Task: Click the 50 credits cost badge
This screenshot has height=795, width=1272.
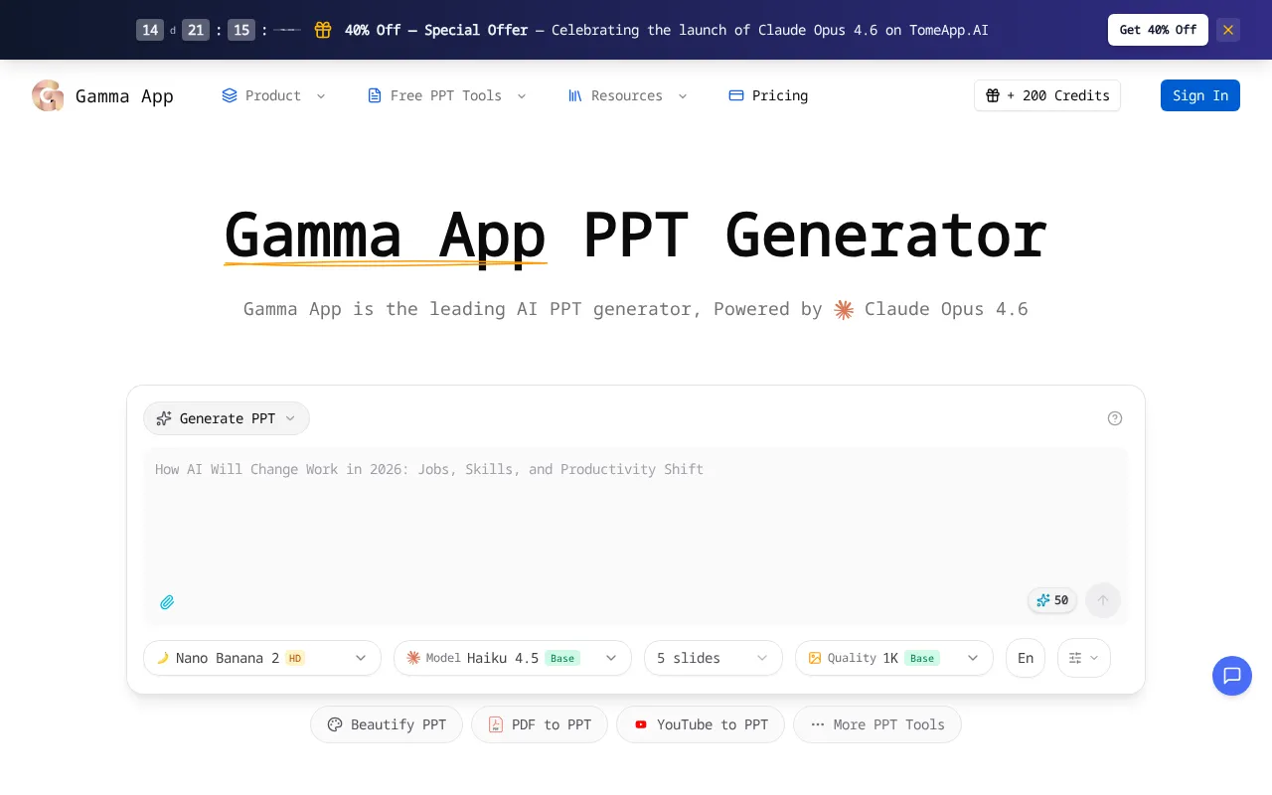Action: (x=1052, y=600)
